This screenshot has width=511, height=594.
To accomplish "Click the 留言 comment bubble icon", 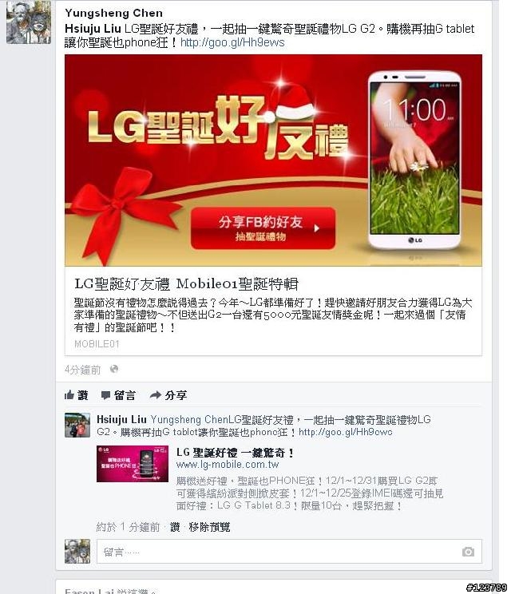I will (x=105, y=395).
